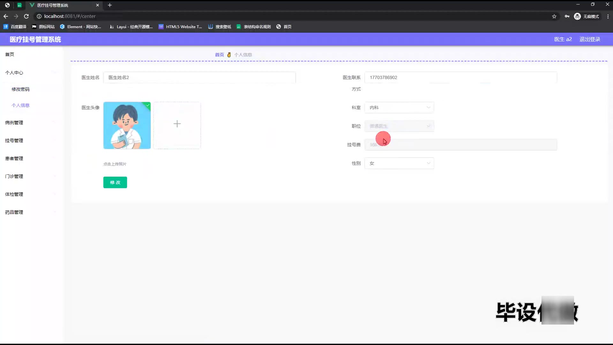Open the 科室 department dropdown
This screenshot has height=345, width=613.
399,108
